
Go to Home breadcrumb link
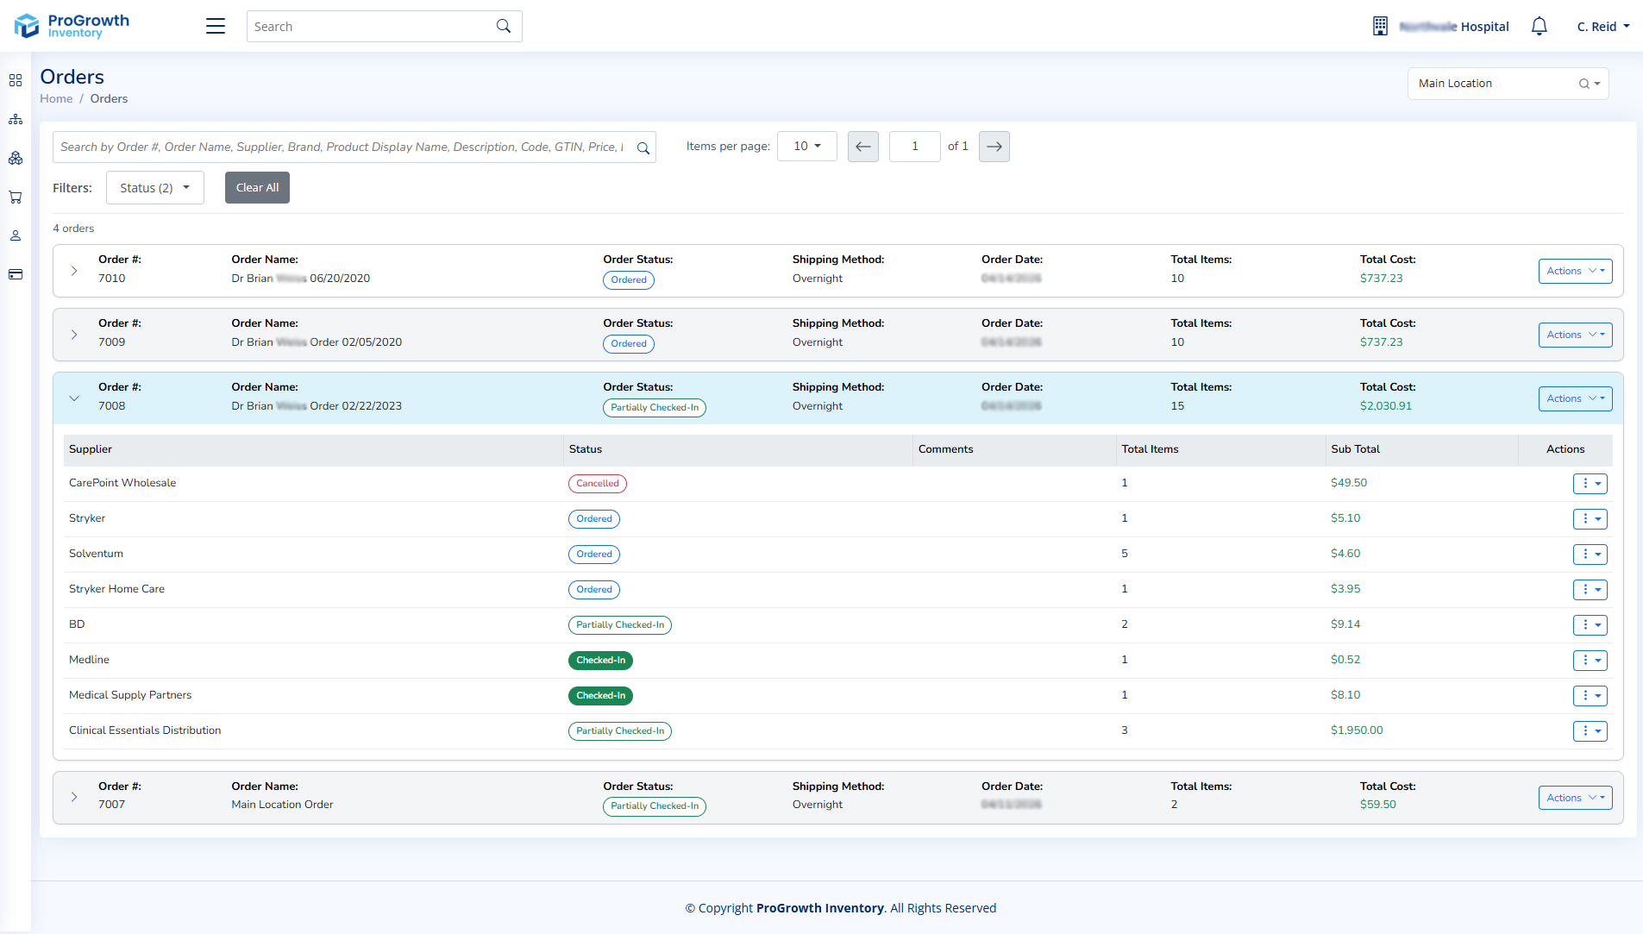pyautogui.click(x=56, y=98)
